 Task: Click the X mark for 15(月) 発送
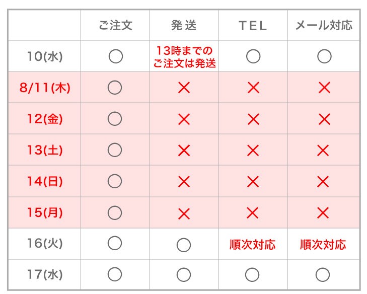pos(184,213)
